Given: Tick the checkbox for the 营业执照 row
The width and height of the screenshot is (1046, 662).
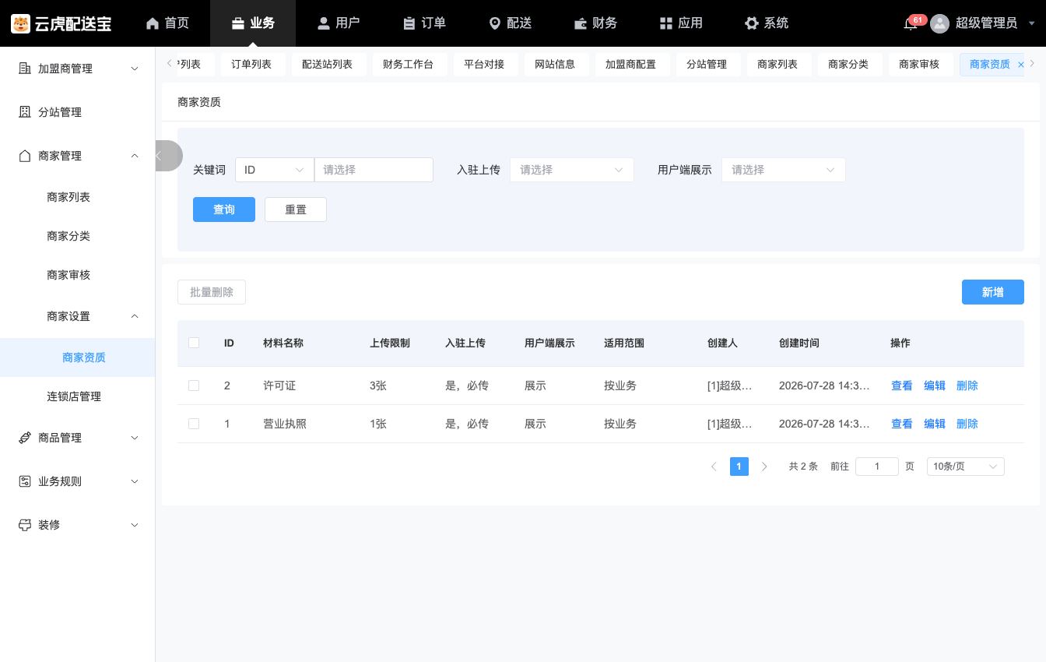Looking at the screenshot, I should click(x=194, y=424).
